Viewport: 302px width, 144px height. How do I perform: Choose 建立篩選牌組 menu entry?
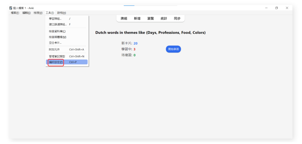[x=58, y=24]
